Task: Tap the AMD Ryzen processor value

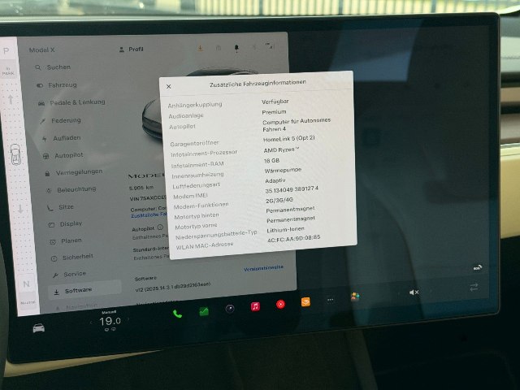Action: (281, 149)
